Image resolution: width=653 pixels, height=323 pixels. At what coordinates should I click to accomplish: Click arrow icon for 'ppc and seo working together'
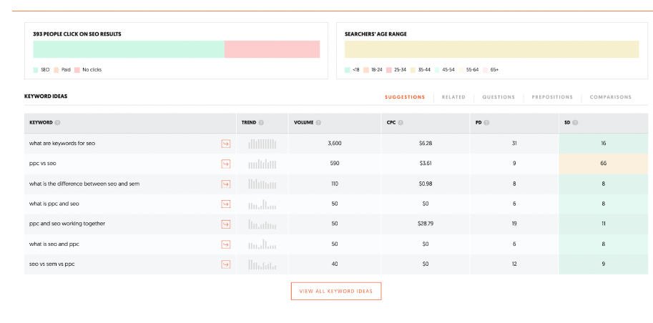point(226,224)
